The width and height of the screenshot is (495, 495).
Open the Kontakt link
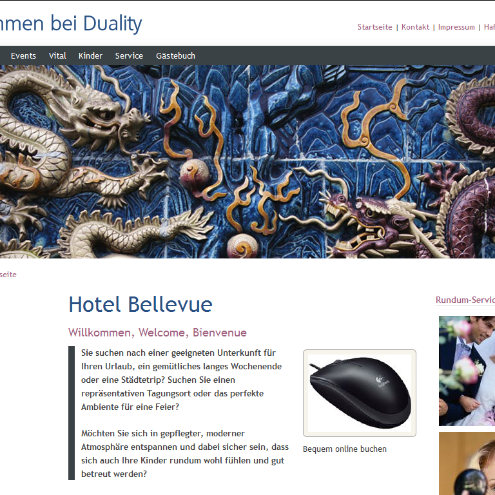pos(415,27)
